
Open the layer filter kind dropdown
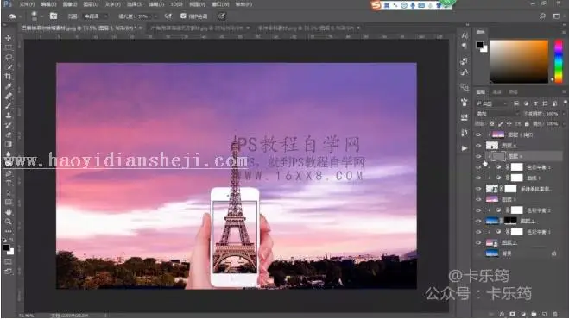click(492, 103)
